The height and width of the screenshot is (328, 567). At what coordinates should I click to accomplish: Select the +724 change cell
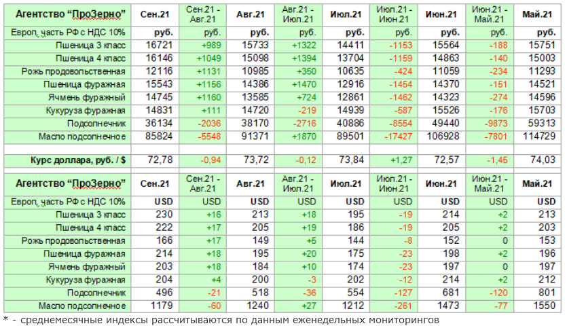coord(298,98)
